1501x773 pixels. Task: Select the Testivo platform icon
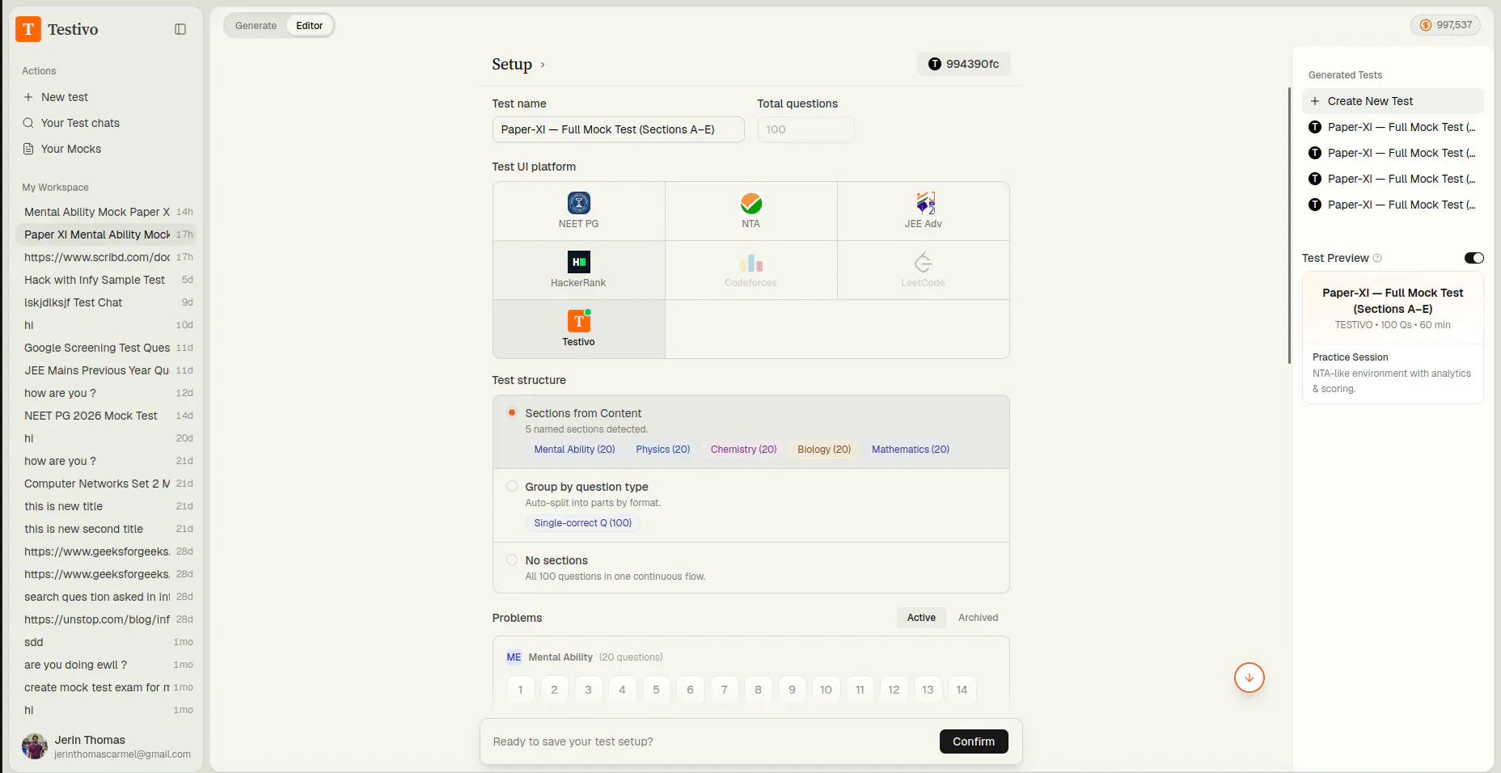point(579,321)
